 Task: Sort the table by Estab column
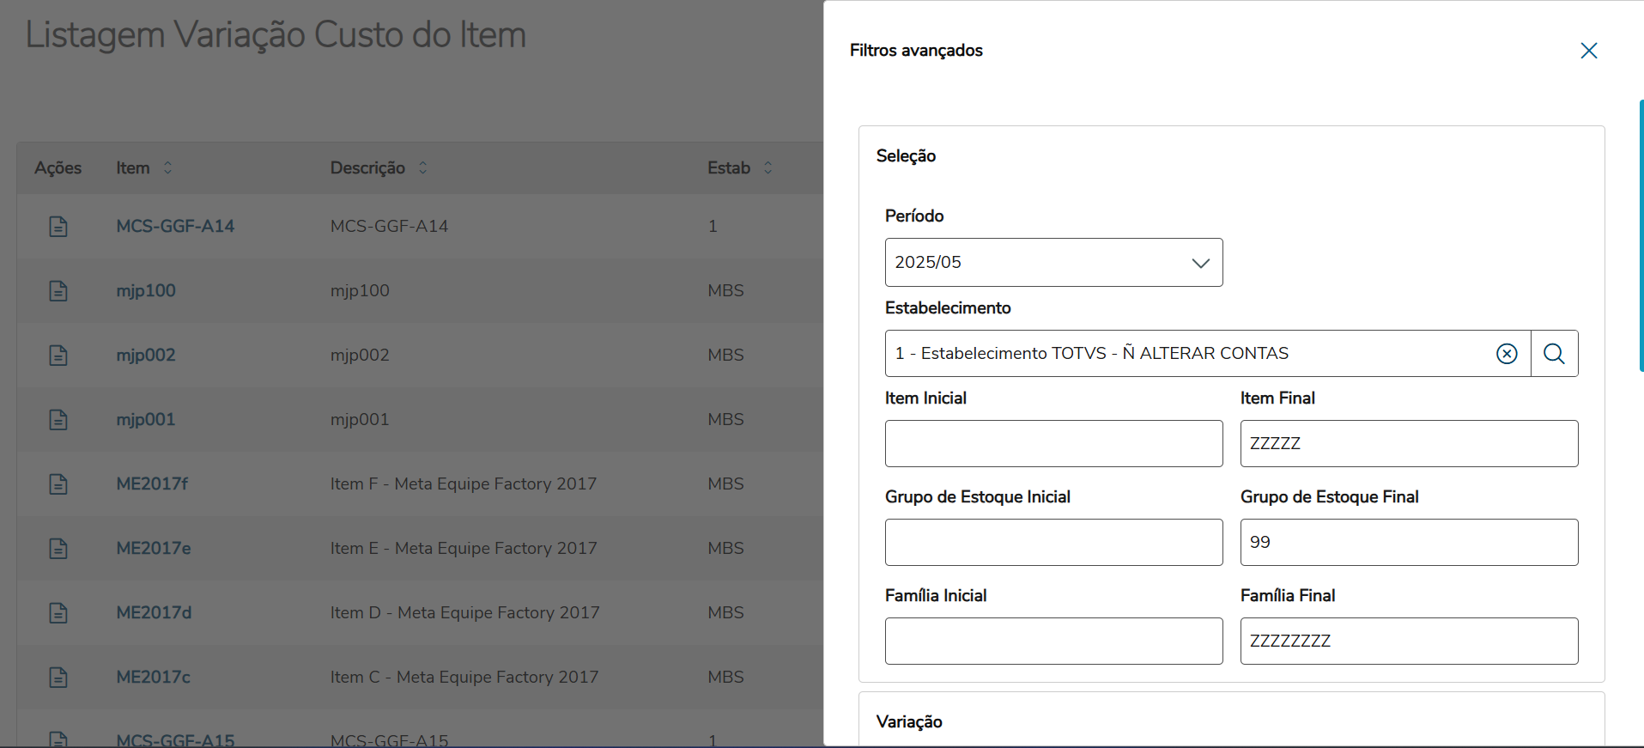tap(768, 168)
